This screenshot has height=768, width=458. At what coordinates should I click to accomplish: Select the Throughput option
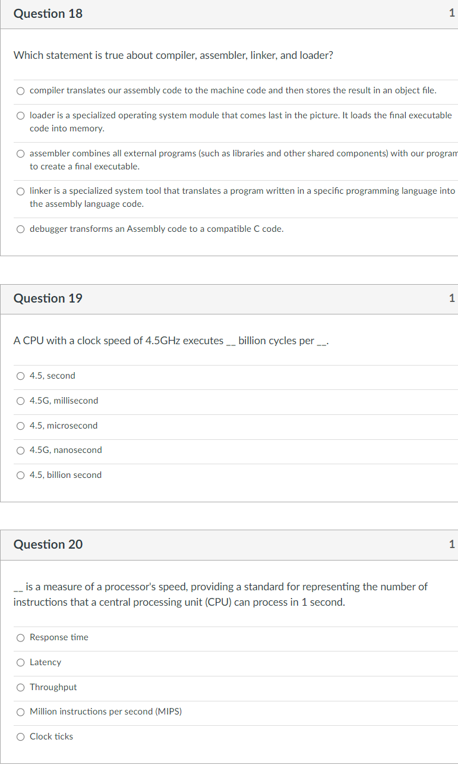(20, 687)
